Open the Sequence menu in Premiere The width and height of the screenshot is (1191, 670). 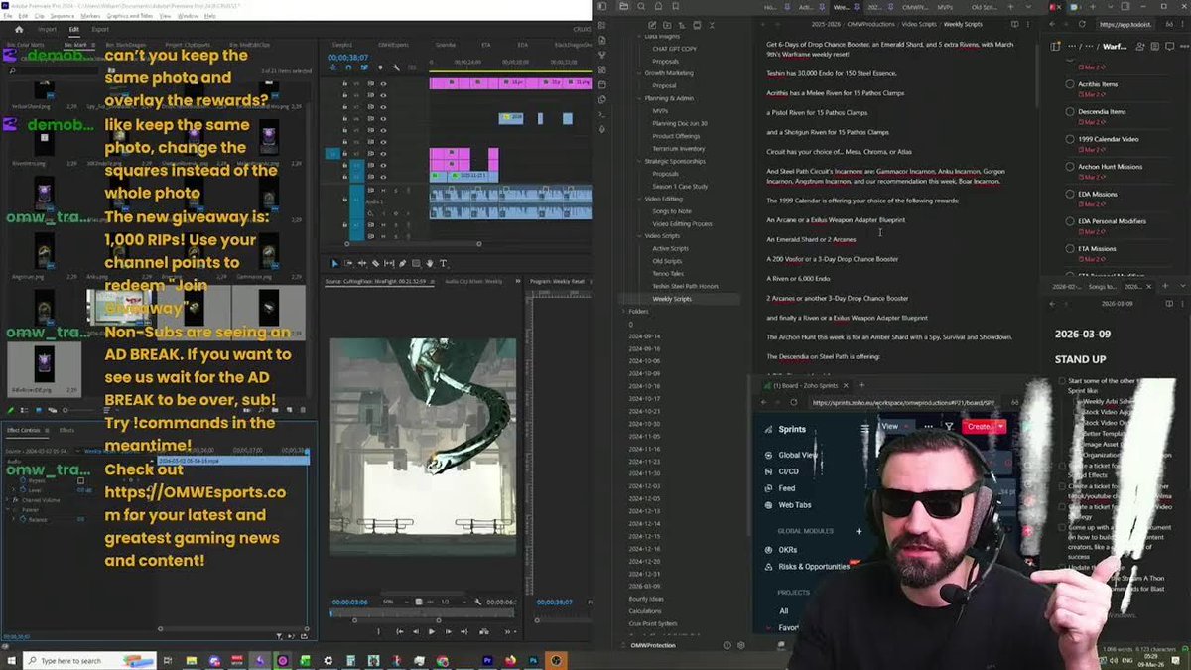[63, 16]
